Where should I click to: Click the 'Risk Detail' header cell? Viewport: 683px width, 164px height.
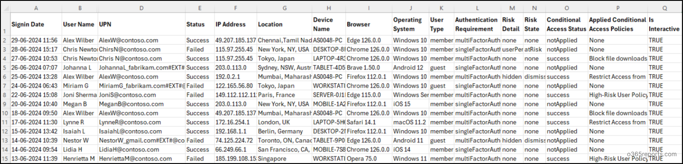coord(512,24)
